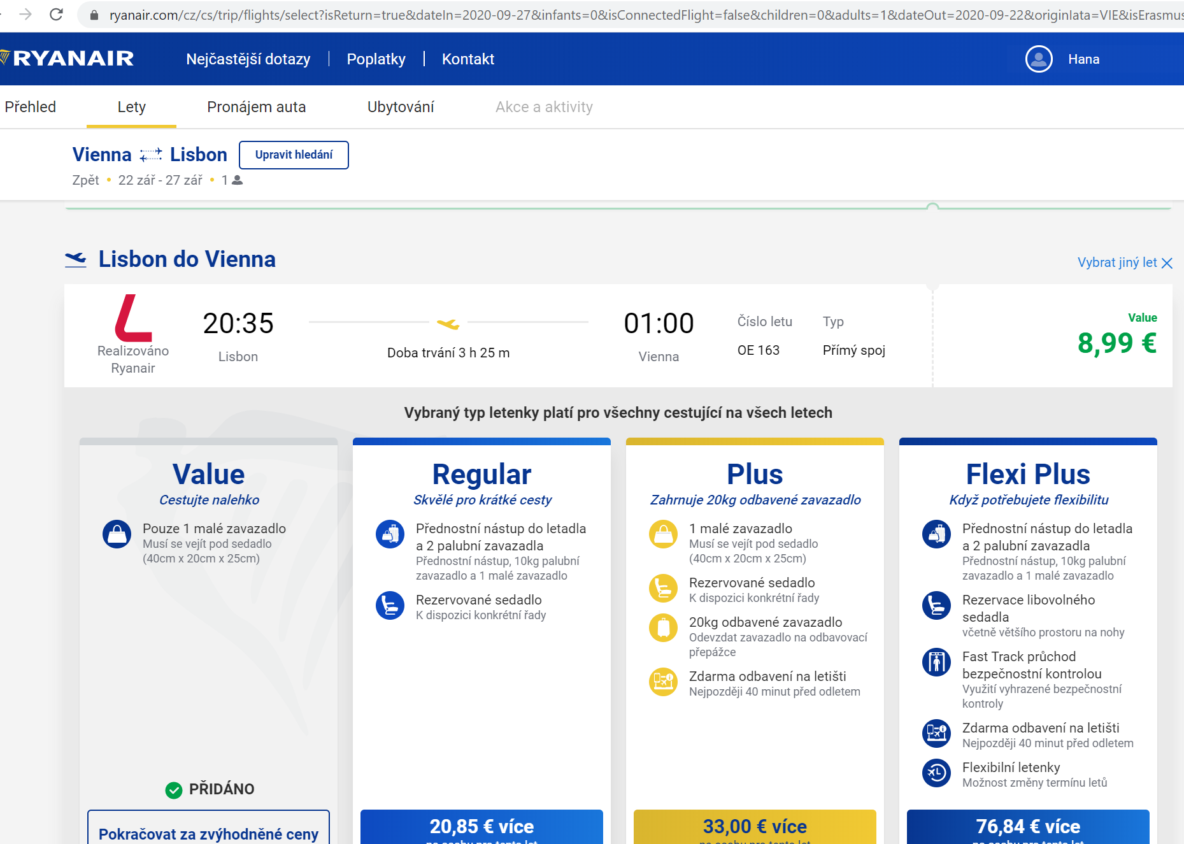Image resolution: width=1184 pixels, height=844 pixels.
Task: Click the padlock site info icon
Action: pyautogui.click(x=94, y=15)
